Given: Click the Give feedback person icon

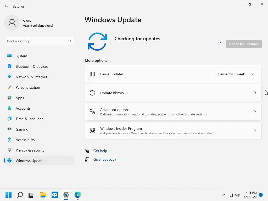Looking at the screenshot, I should [87, 159].
